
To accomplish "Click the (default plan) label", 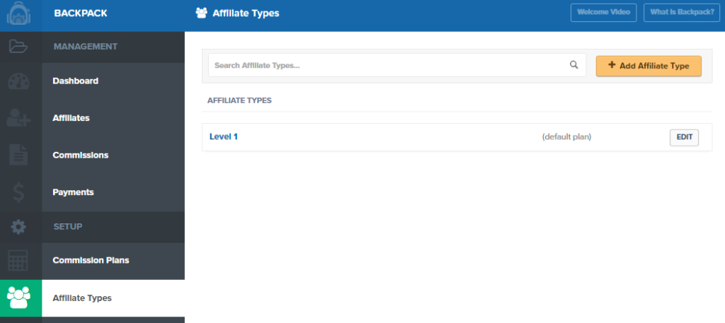I will pyautogui.click(x=566, y=136).
